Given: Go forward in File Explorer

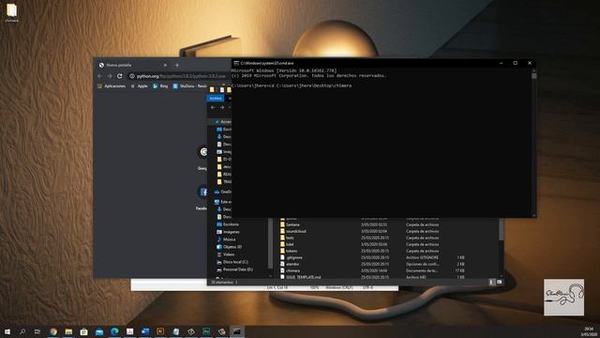Looking at the screenshot, I should pyautogui.click(x=222, y=108).
